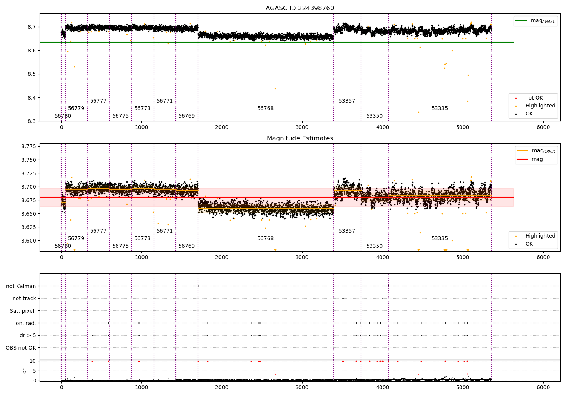Click the 8.750 y-axis tick label

(29, 160)
